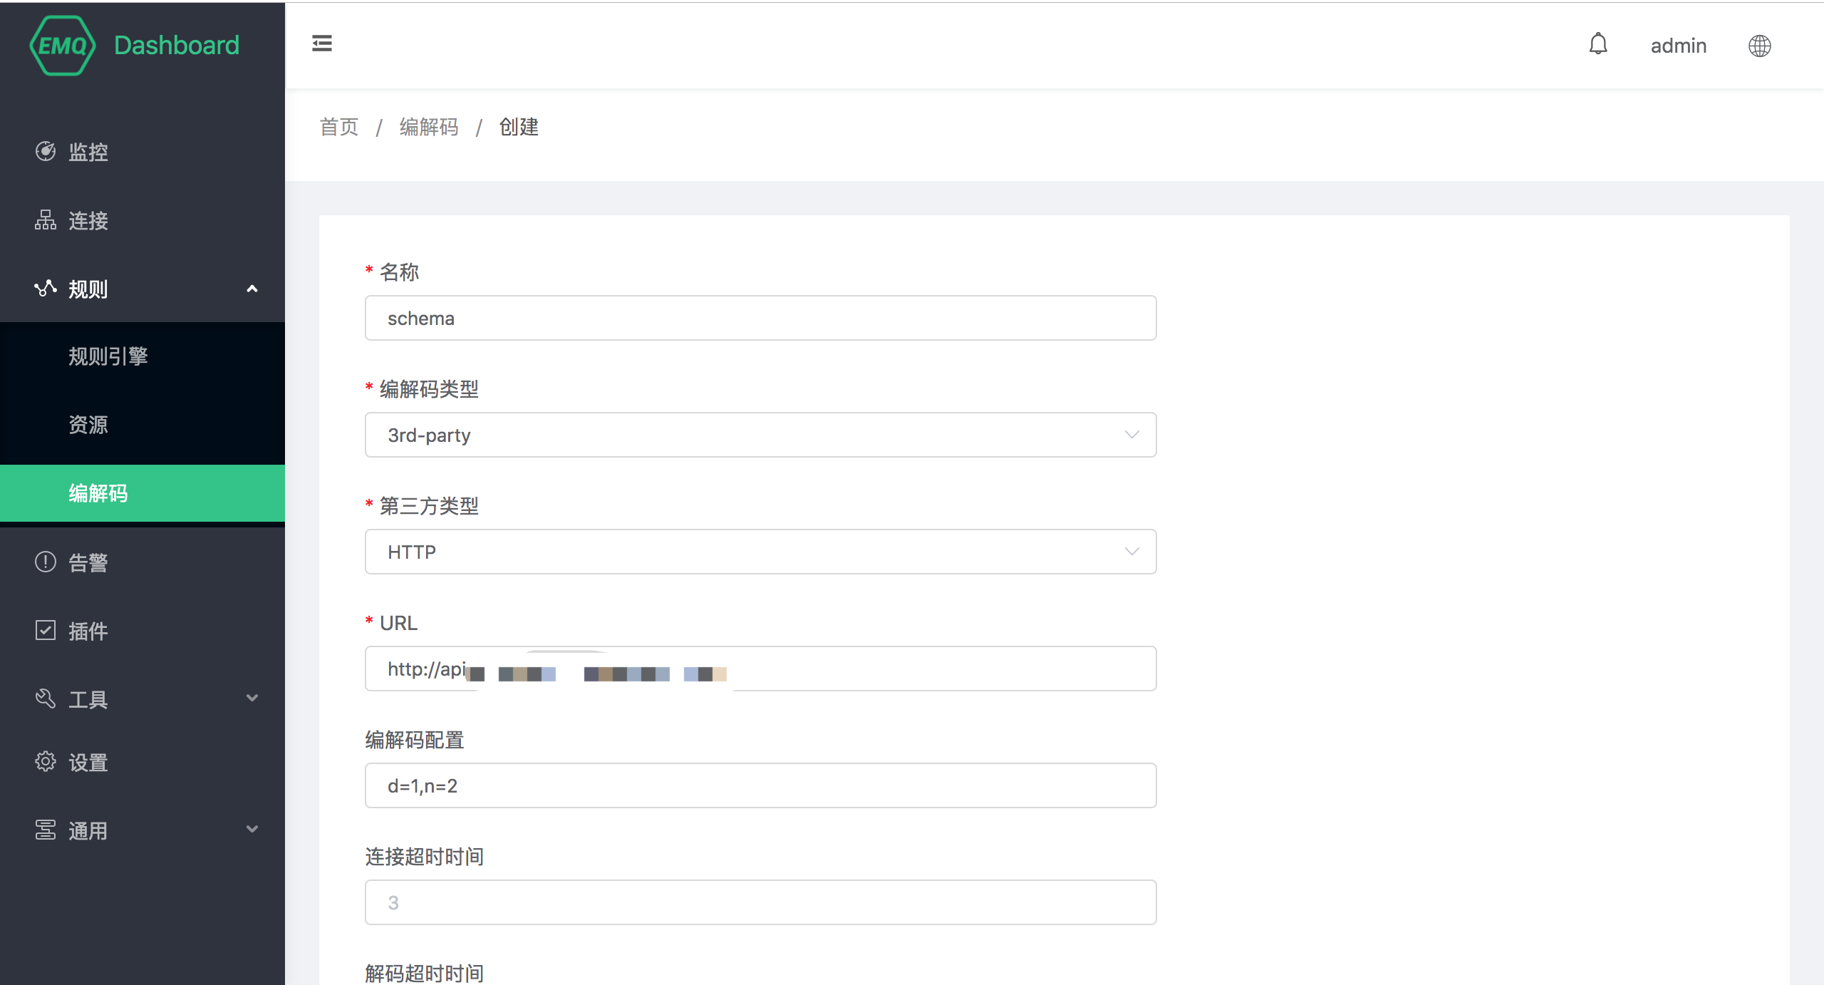Screen dimensions: 1824x985
Task: Expand the 工具 tools submenu
Action: pyautogui.click(x=252, y=698)
